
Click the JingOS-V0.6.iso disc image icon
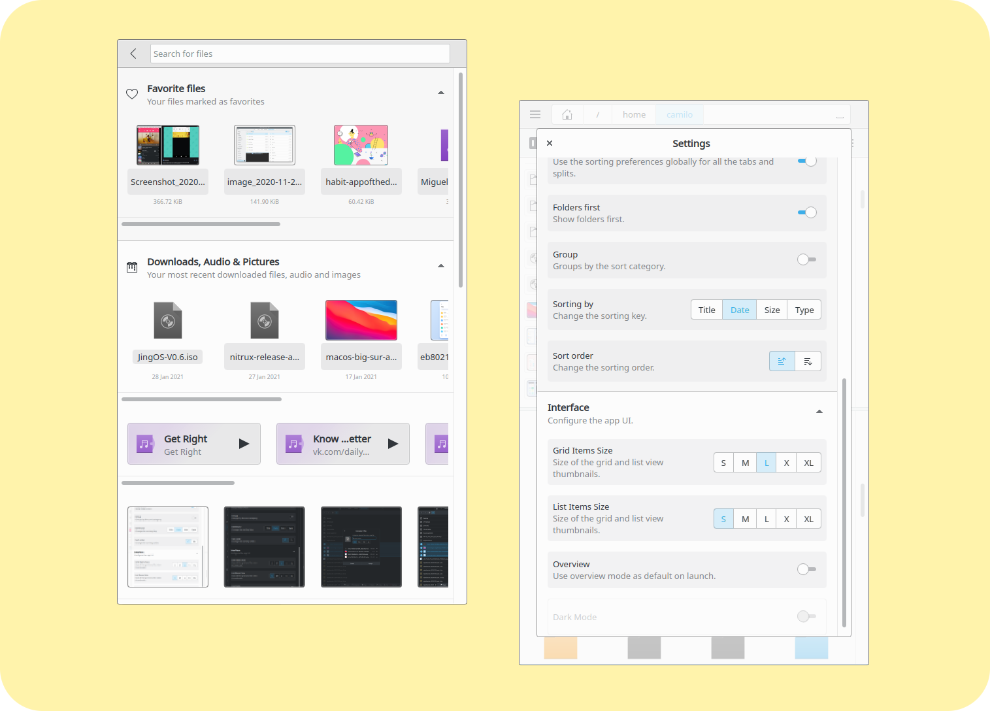(x=168, y=320)
